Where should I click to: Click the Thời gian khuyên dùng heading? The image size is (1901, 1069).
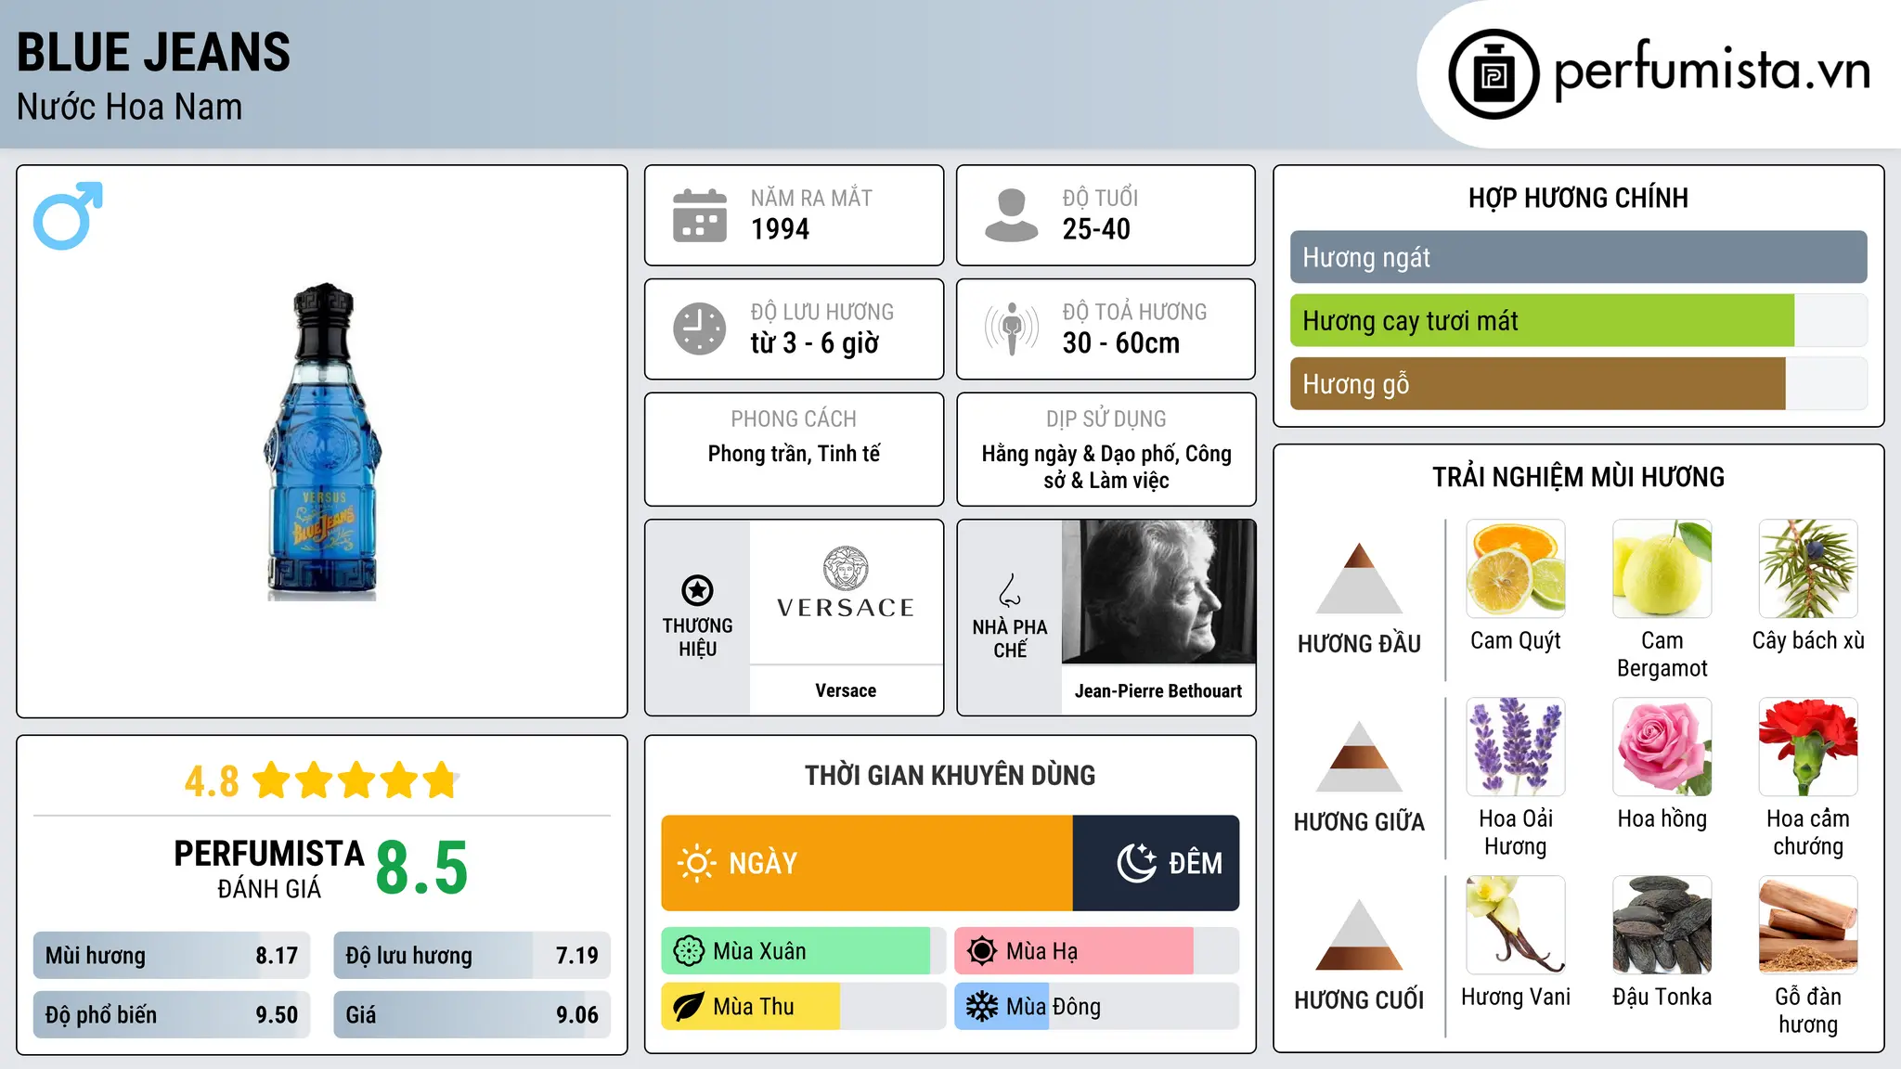pyautogui.click(x=950, y=775)
